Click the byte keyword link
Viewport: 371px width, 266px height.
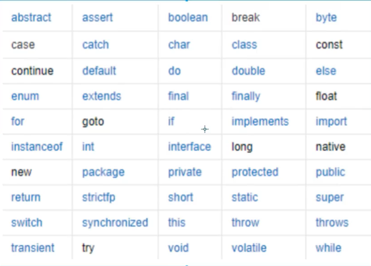[x=326, y=18]
